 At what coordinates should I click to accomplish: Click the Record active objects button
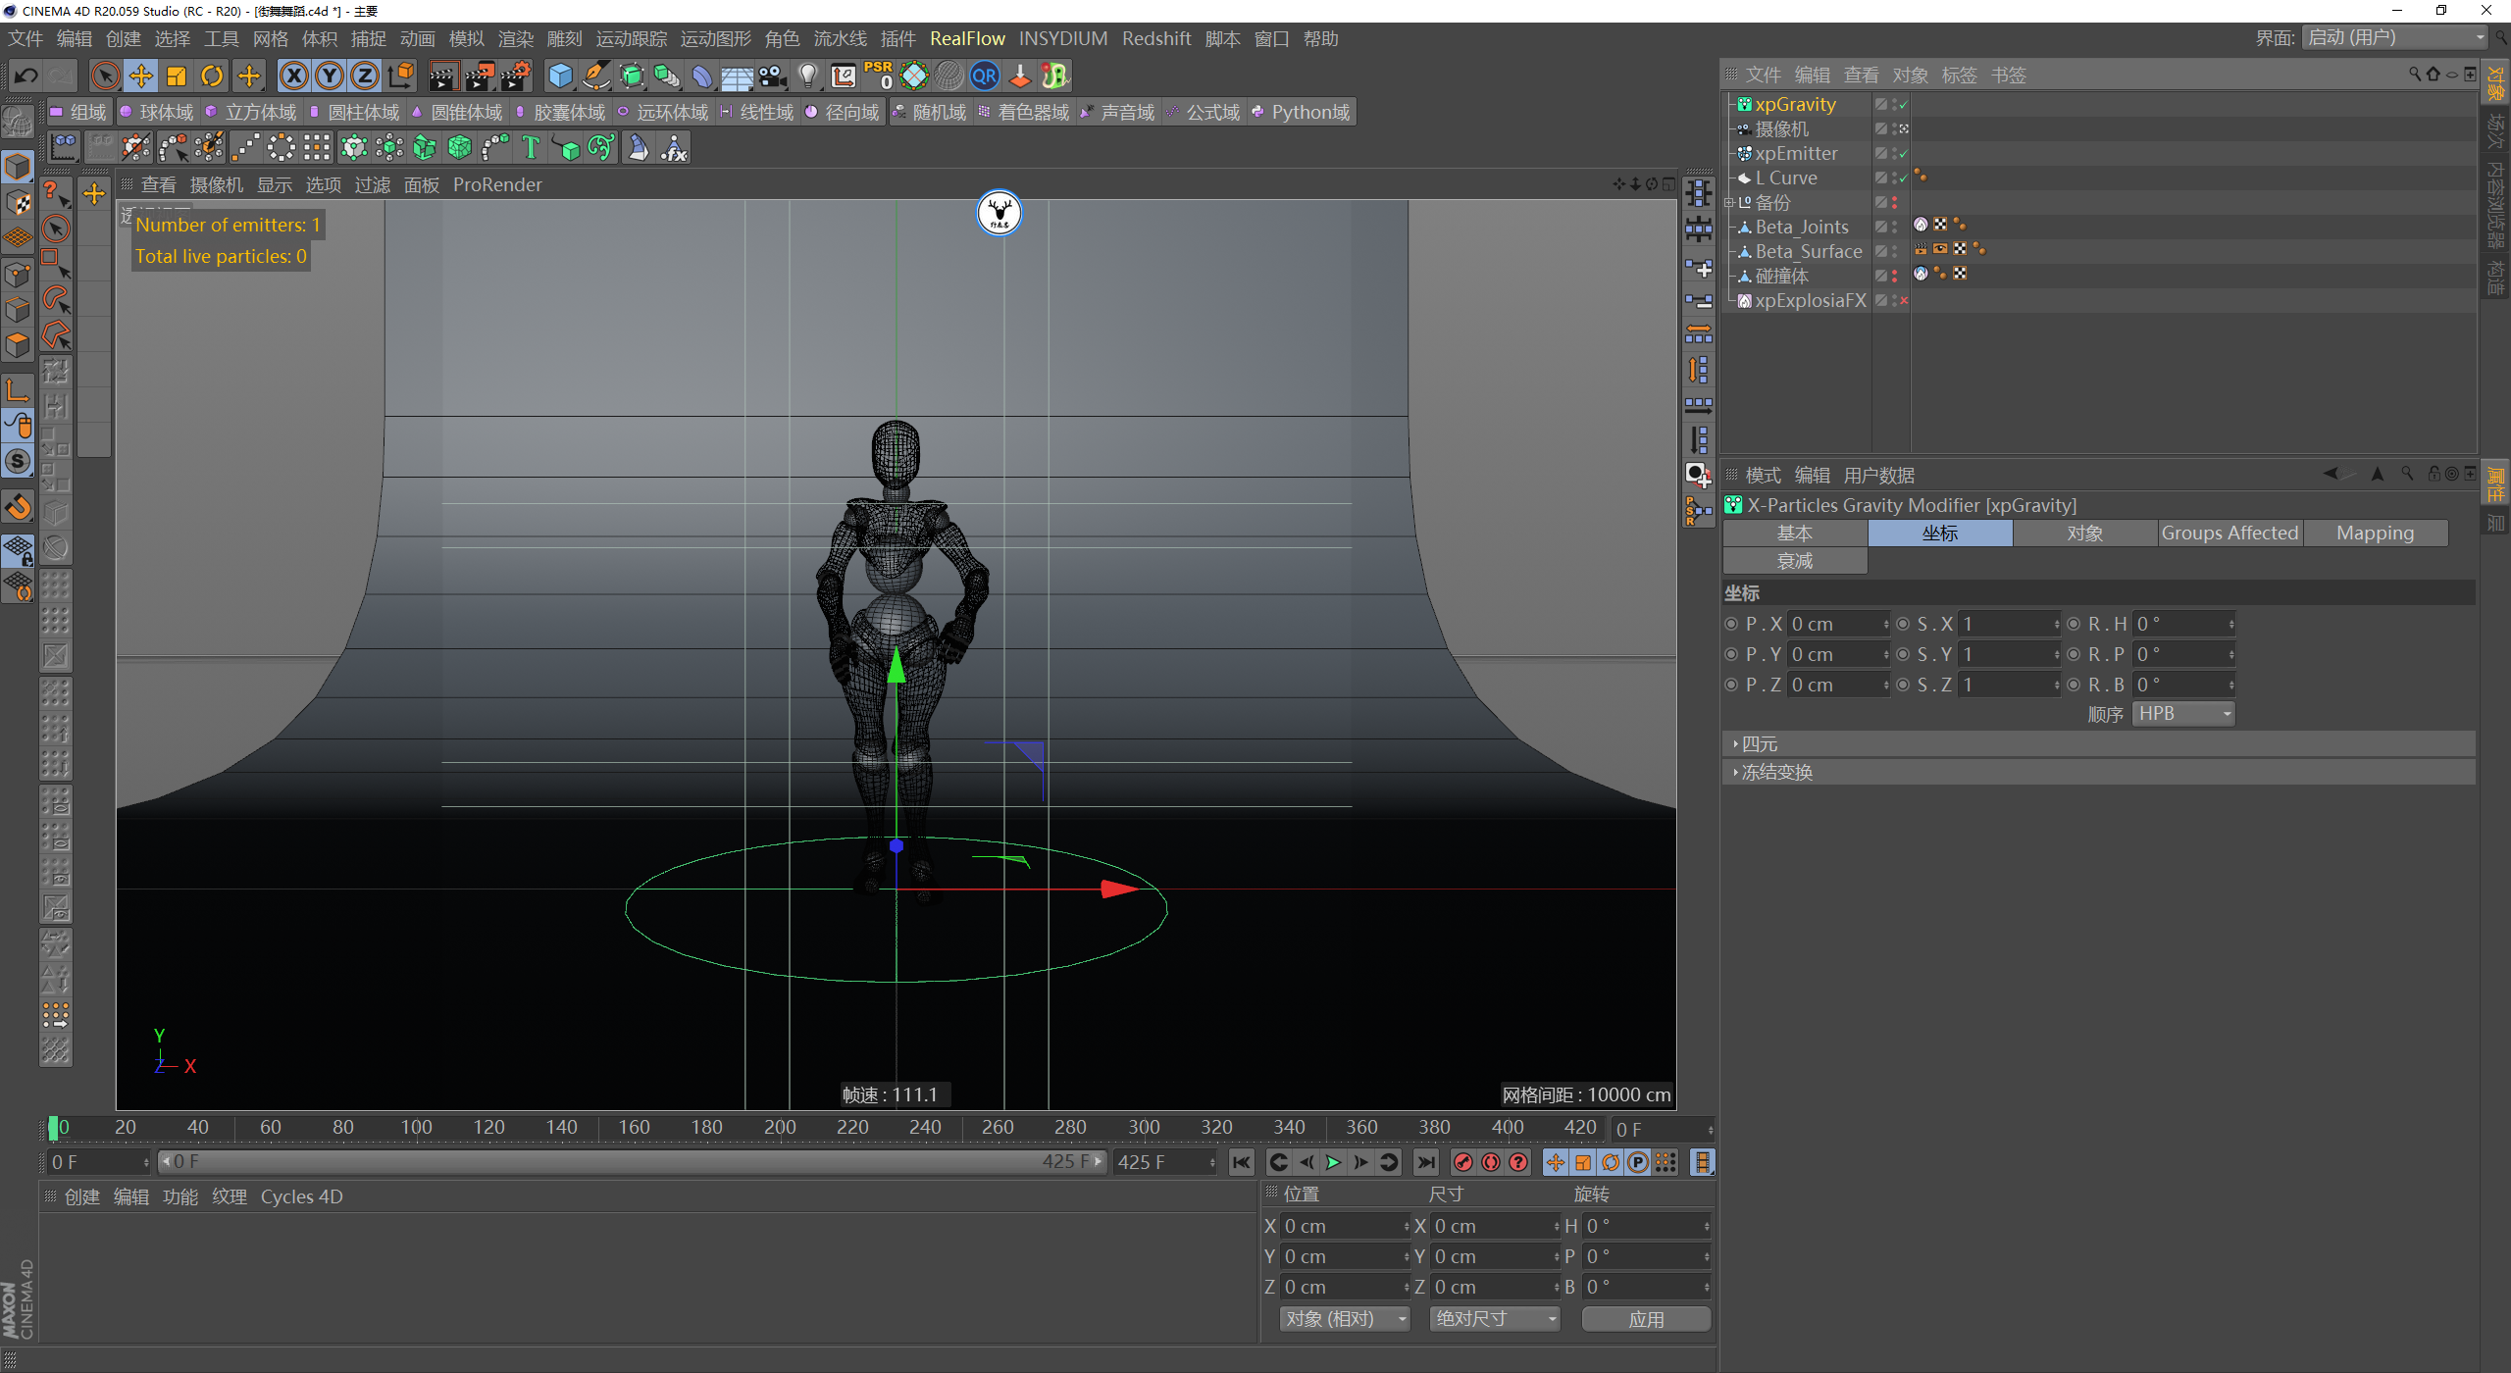tap(1463, 1162)
